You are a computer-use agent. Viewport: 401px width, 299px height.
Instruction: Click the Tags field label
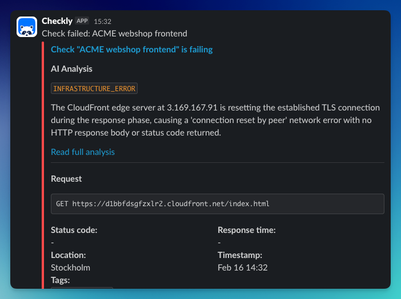(x=61, y=280)
